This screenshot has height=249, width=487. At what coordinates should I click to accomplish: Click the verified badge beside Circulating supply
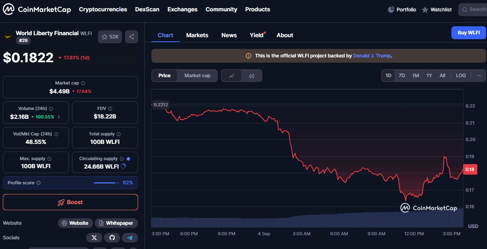click(128, 159)
